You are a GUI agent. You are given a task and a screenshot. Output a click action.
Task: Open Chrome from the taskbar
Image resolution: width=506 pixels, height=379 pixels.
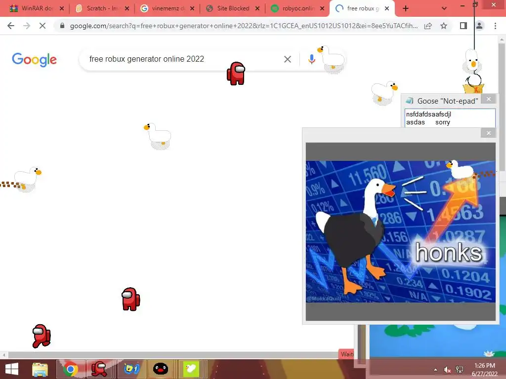(x=71, y=369)
